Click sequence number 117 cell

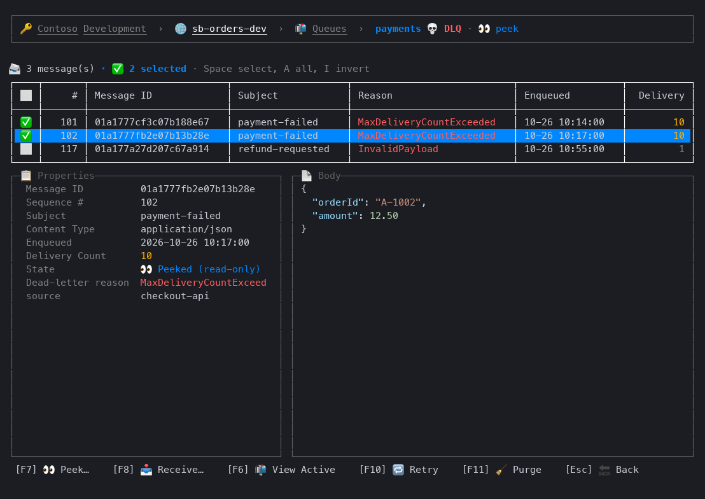pos(69,149)
